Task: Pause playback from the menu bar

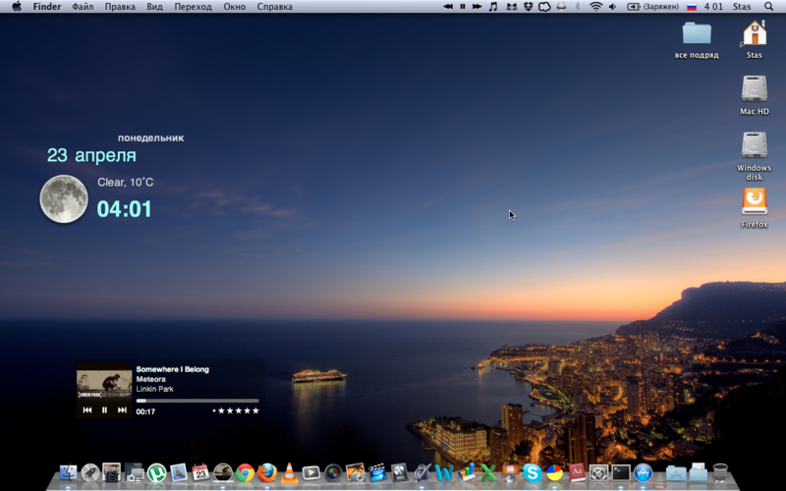Action: pos(463,7)
